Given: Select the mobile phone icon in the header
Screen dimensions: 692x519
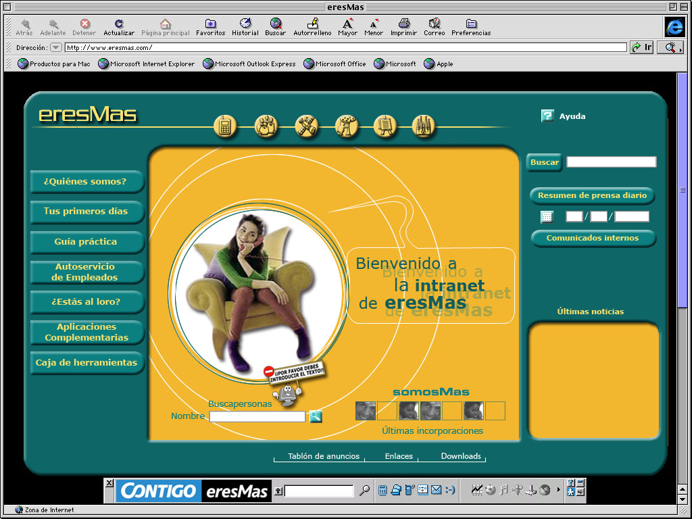Looking at the screenshot, I should coord(225,126).
